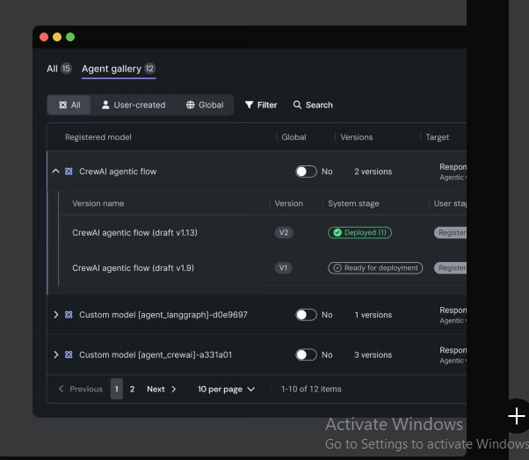
Task: Click the green maximize window dot
Action: [70, 37]
